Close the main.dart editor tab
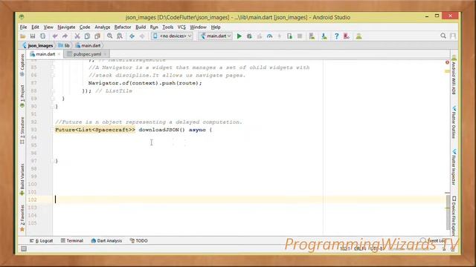The width and height of the screenshot is (476, 267). click(59, 54)
